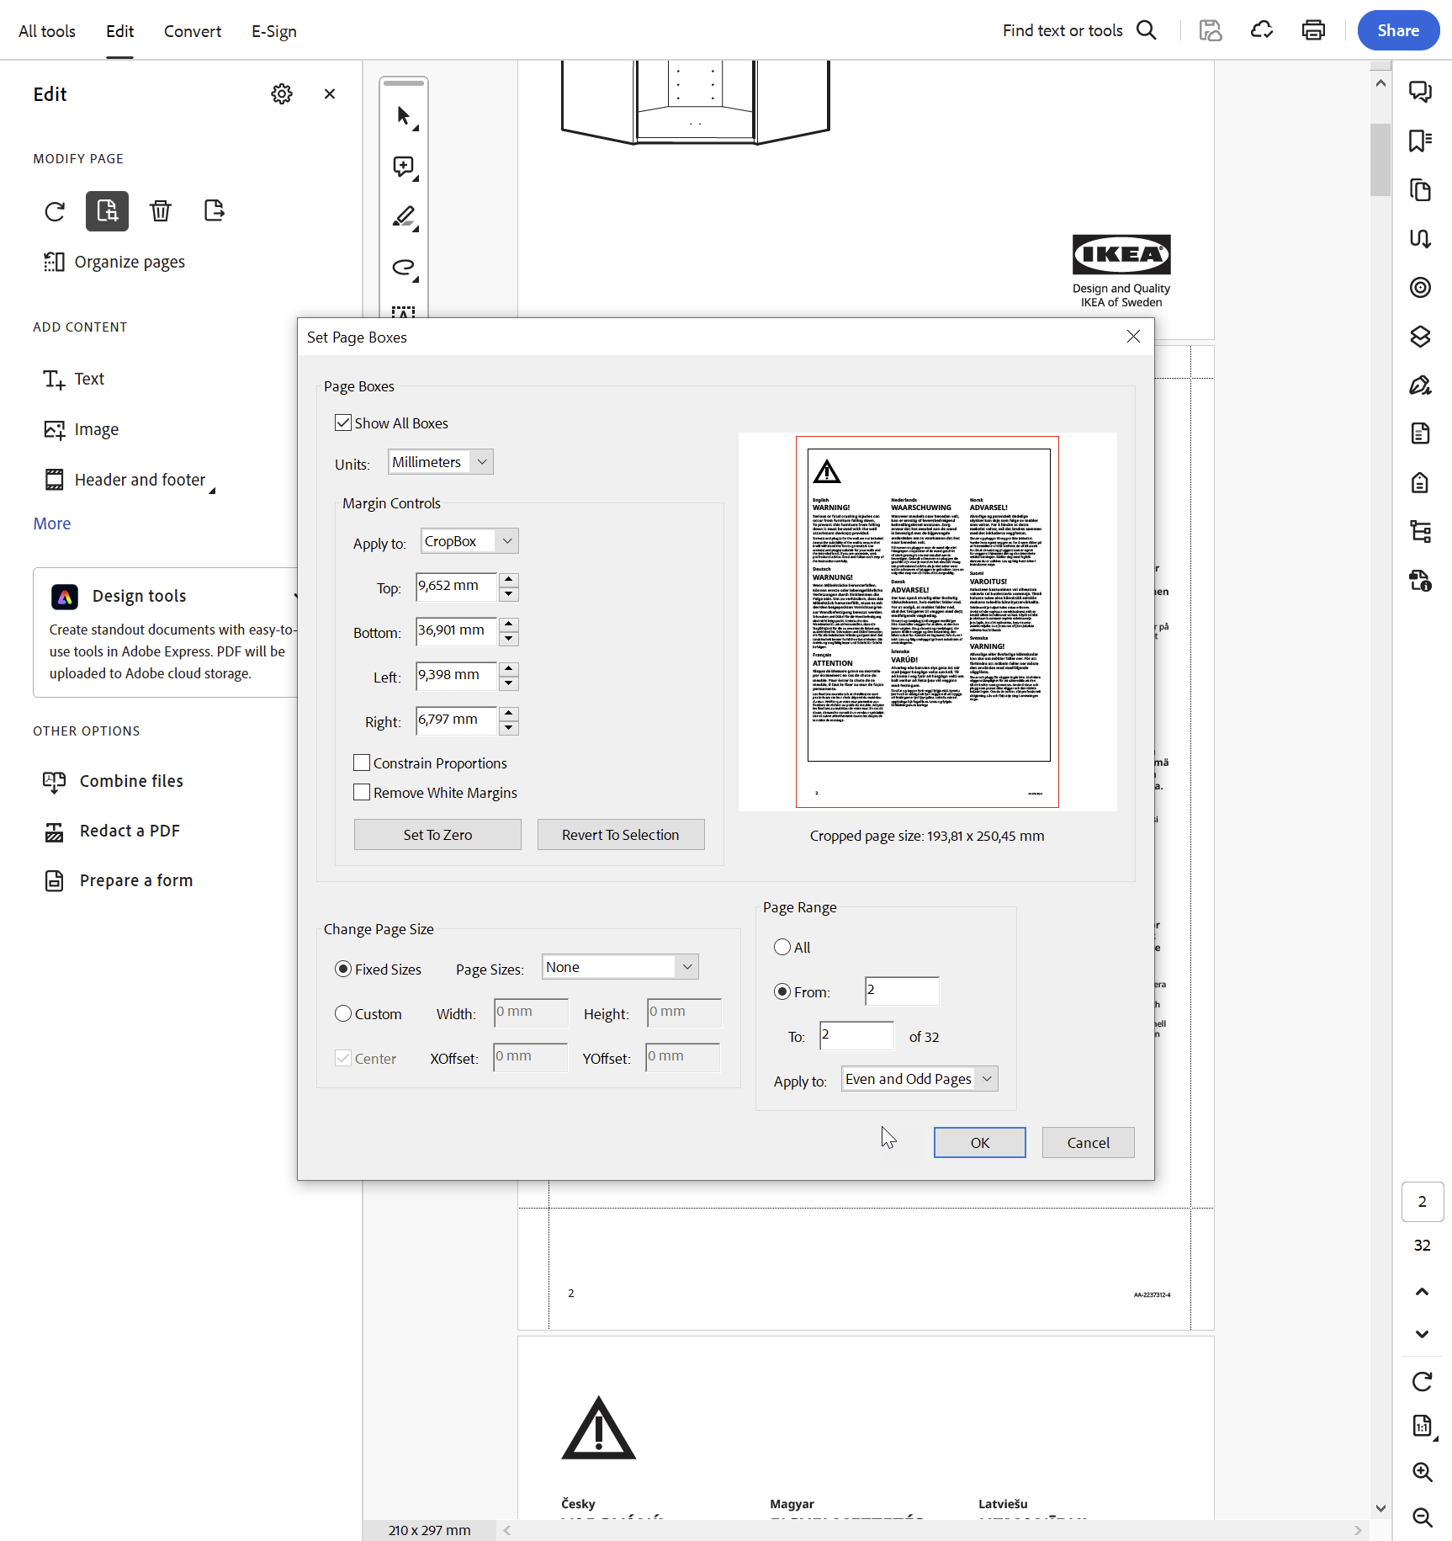Click the Set To Zero button
The height and width of the screenshot is (1541, 1452).
click(437, 834)
